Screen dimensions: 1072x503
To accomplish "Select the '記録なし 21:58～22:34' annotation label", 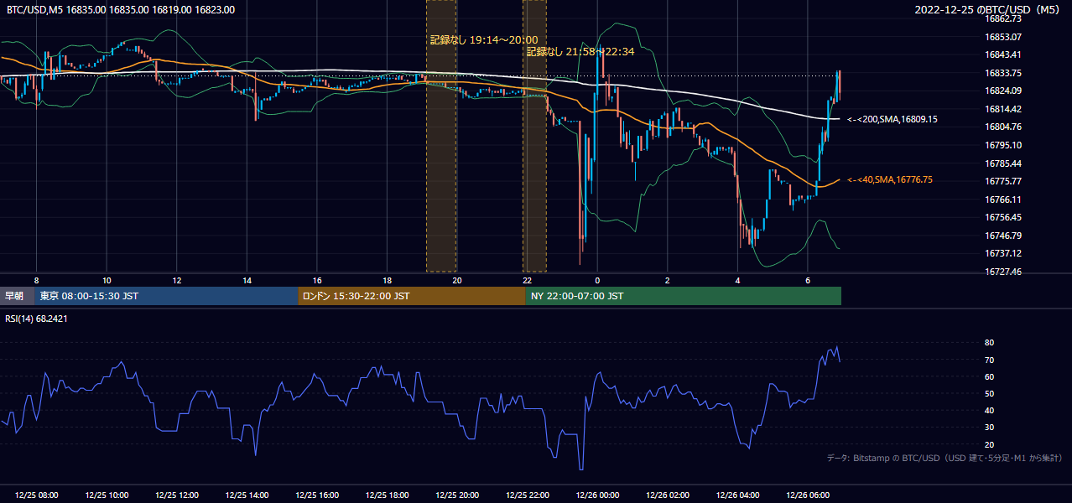I will point(580,51).
